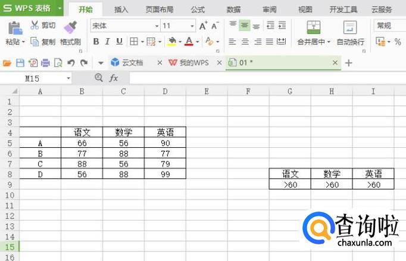Open the font name dropdown 宋体
The image size is (406, 261).
(x=157, y=26)
